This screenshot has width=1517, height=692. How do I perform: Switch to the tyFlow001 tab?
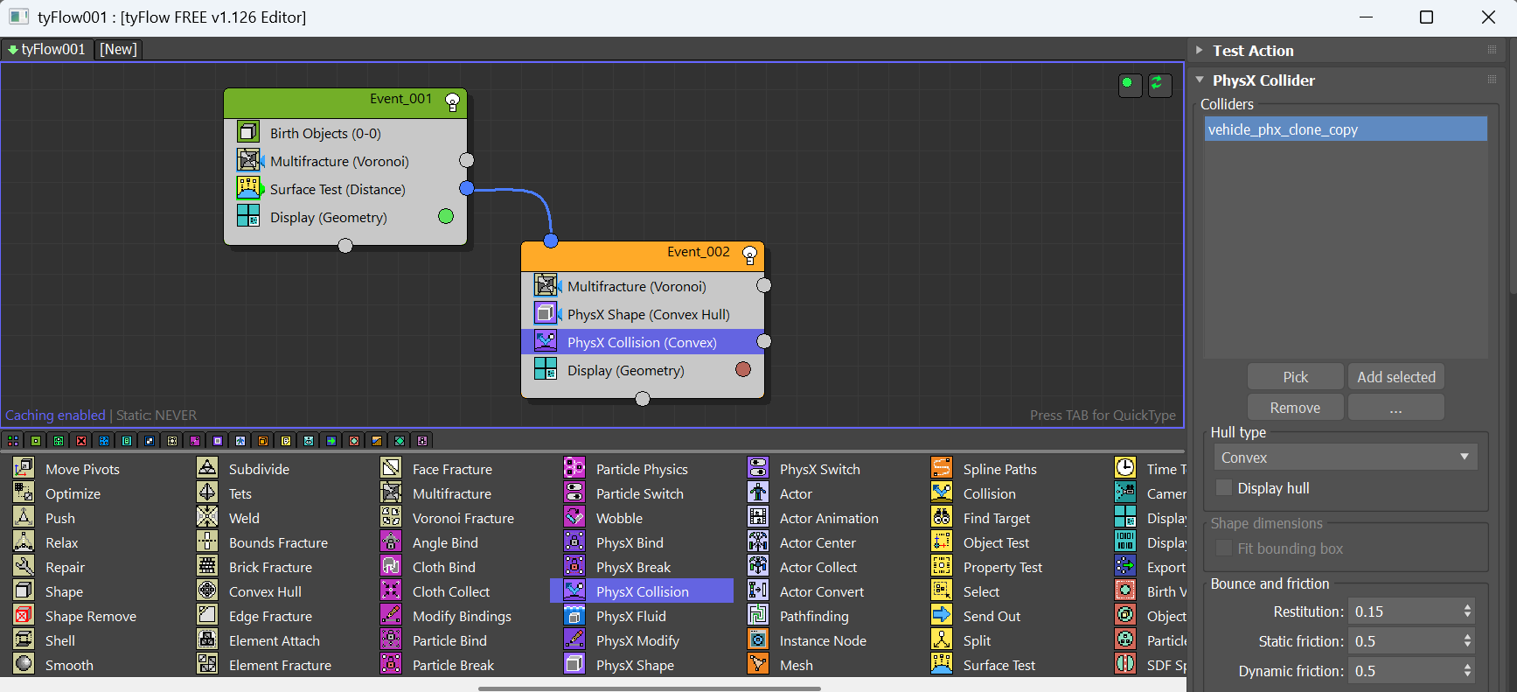tap(46, 49)
